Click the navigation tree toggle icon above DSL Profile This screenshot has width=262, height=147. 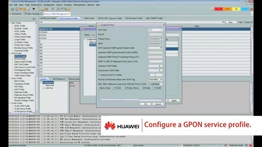click(34, 19)
